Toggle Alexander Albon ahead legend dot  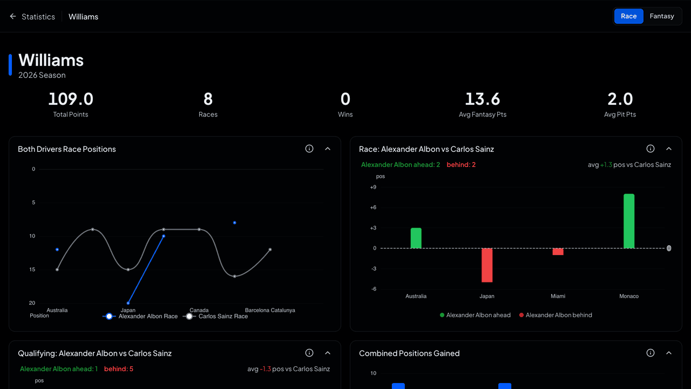[x=442, y=315]
